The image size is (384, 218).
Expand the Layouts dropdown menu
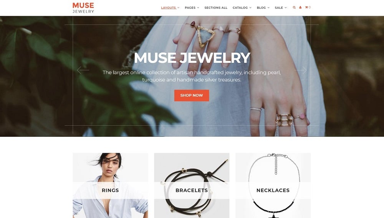point(170,8)
